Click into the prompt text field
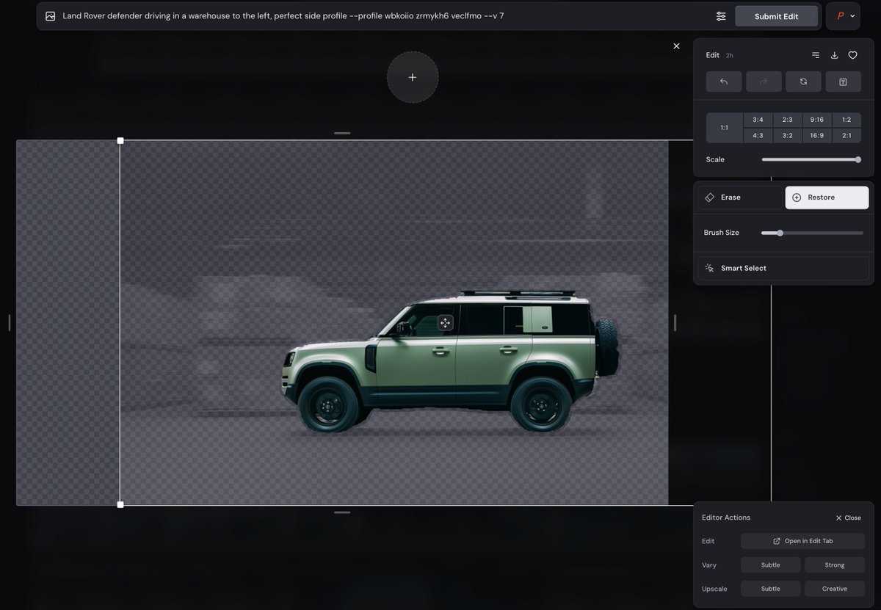The width and height of the screenshot is (881, 610). (382, 16)
